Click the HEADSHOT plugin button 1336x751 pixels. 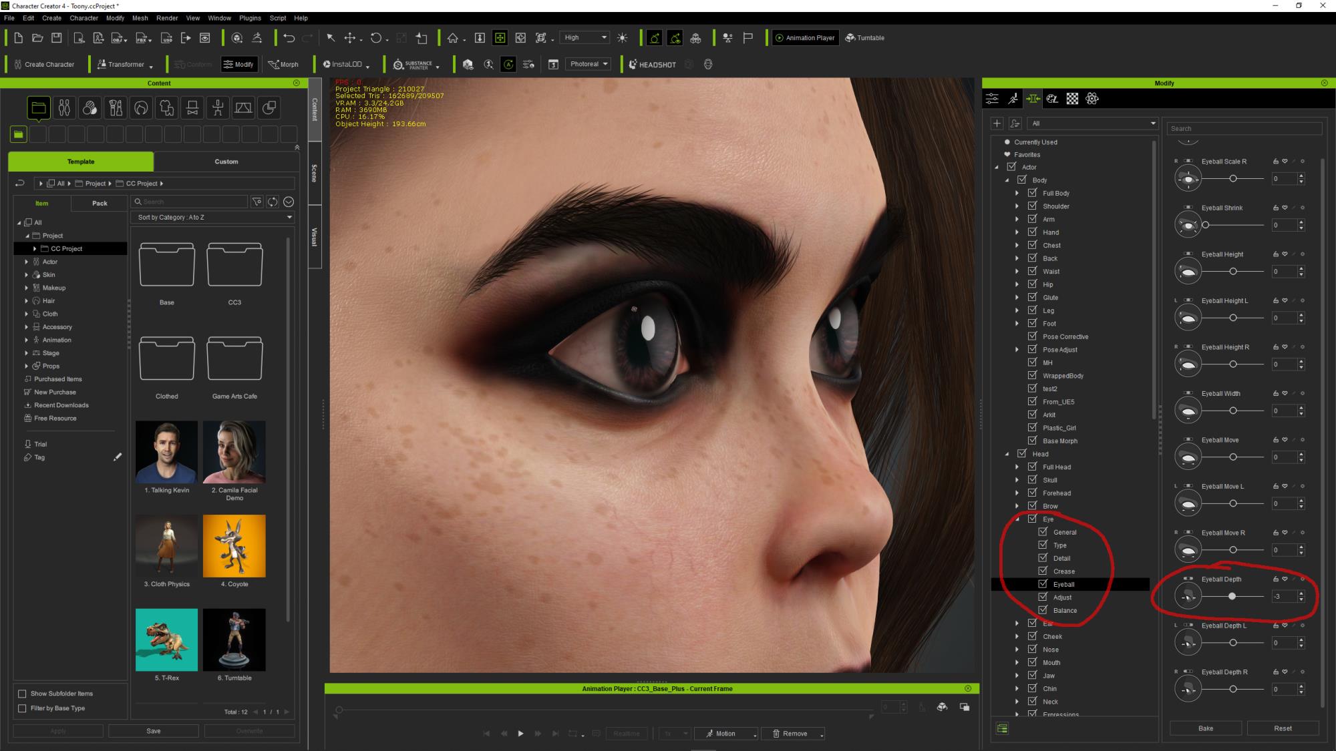click(651, 65)
